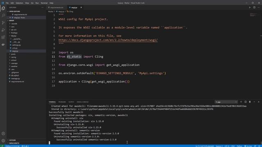Click the errors and warnings status indicator
The height and width of the screenshot is (147, 262).
tap(25, 146)
